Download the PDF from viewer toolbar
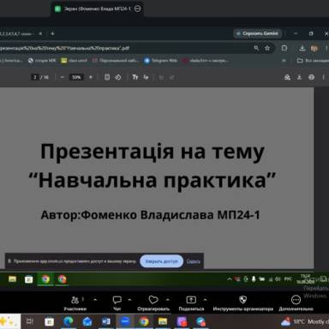Image resolution: width=329 pixels, height=329 pixels. click(x=299, y=77)
